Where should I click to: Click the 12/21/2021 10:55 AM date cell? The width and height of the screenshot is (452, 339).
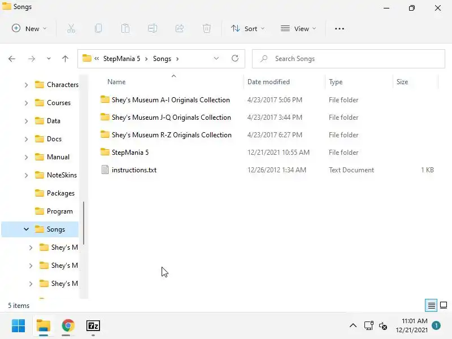[x=279, y=152]
